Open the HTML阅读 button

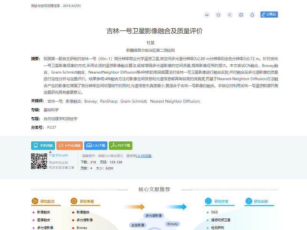click(x=69, y=146)
